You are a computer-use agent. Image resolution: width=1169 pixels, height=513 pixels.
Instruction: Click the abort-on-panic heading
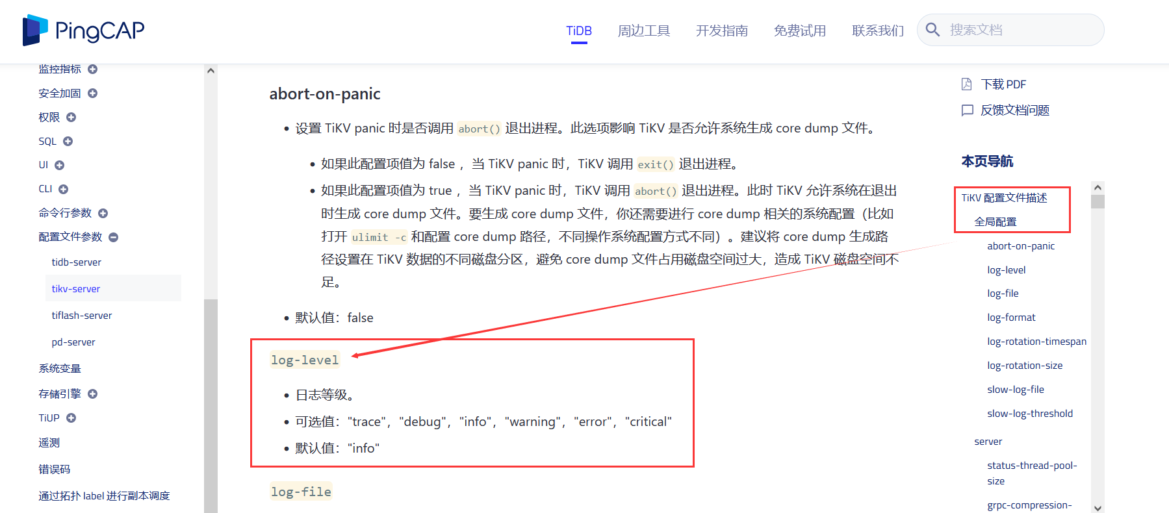[x=325, y=94]
